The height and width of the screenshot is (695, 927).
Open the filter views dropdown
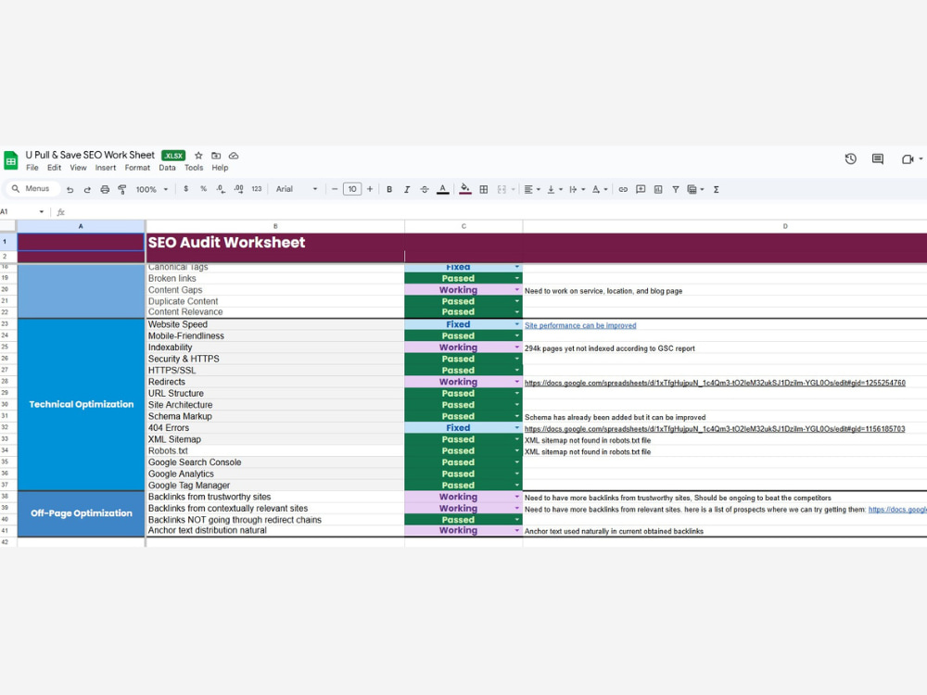695,190
